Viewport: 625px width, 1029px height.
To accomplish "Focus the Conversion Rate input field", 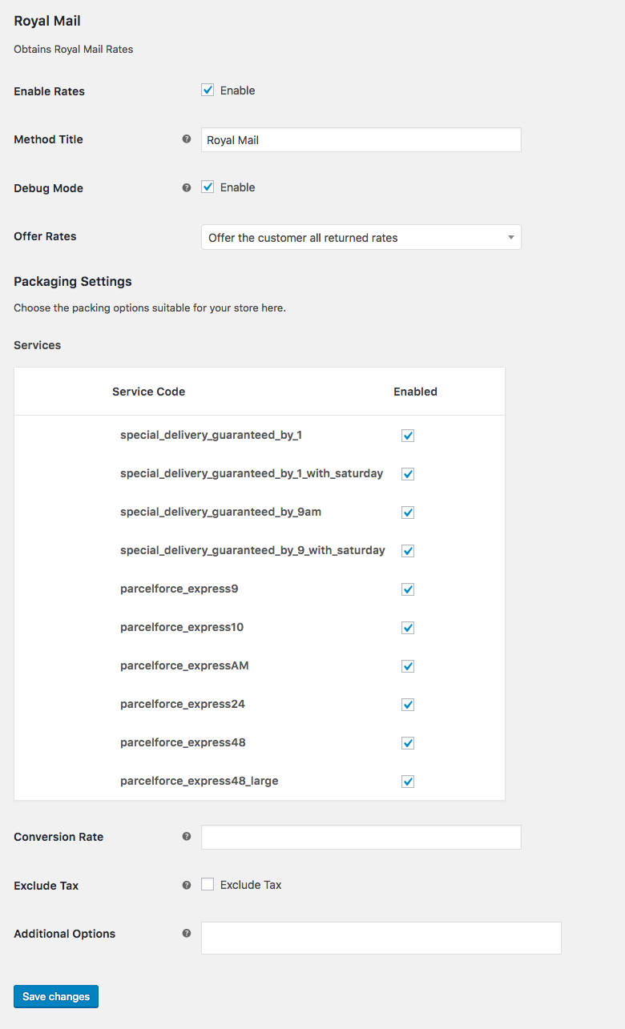I will click(361, 838).
